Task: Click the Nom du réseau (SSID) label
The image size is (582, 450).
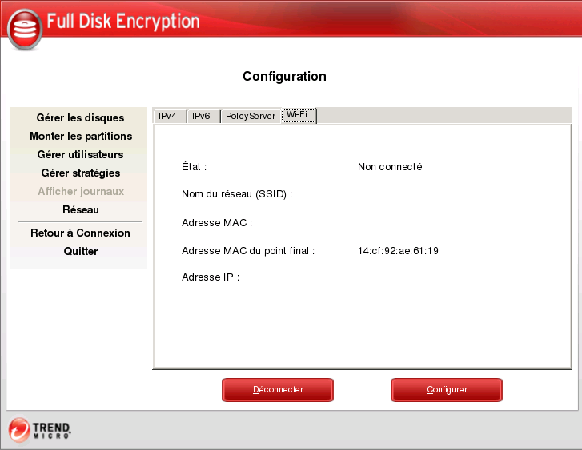Action: (237, 194)
